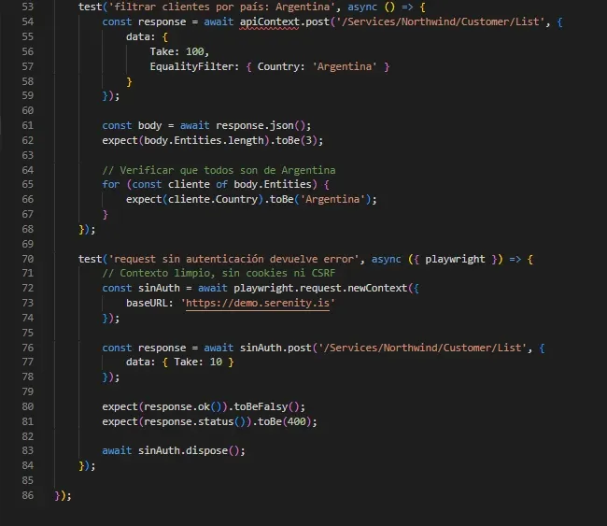
Task: Click line number 53 in the gutter
Action: point(27,7)
